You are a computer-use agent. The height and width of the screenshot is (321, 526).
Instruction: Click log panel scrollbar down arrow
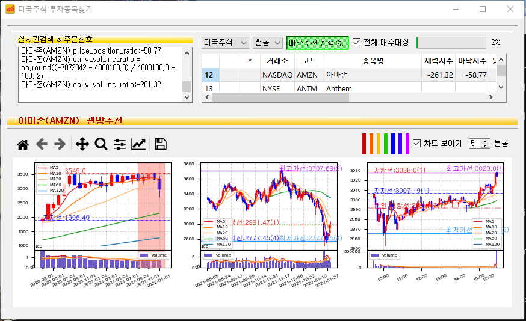[x=187, y=97]
